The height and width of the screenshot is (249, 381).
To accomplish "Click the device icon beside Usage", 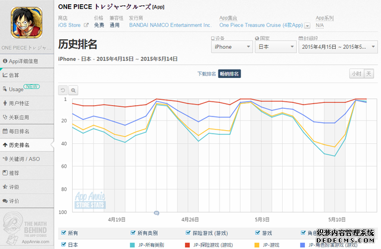I will (x=5, y=89).
